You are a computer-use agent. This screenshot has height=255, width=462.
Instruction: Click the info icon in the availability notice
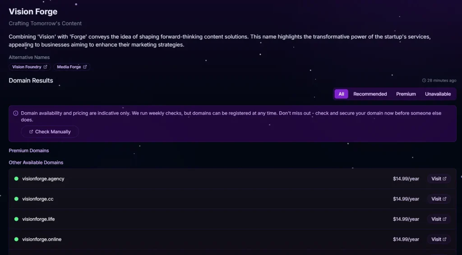point(16,113)
